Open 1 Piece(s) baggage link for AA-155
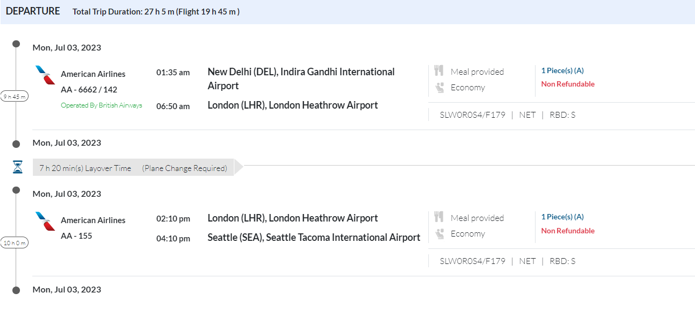Viewport: 695px width, 314px height. click(x=562, y=217)
